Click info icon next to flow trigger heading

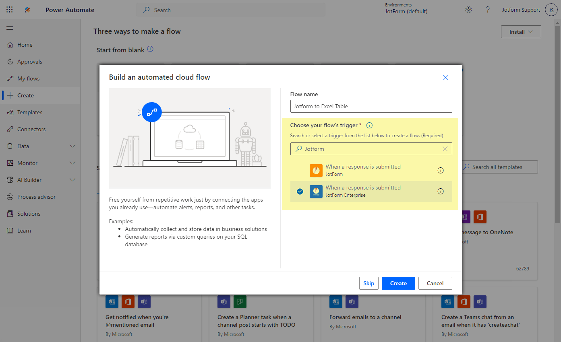(x=369, y=125)
